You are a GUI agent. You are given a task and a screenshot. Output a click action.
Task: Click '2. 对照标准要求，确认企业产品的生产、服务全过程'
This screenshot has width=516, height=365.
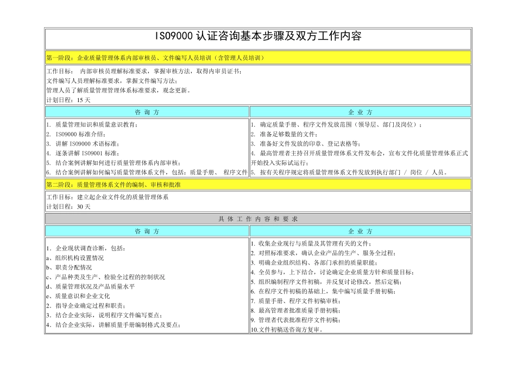pyautogui.click(x=324, y=253)
